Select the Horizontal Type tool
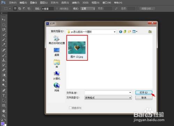The image size is (174, 126). point(3,95)
